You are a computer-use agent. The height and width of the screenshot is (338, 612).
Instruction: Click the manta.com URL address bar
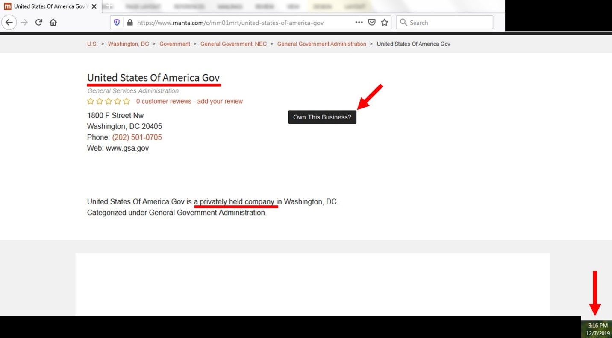point(239,23)
